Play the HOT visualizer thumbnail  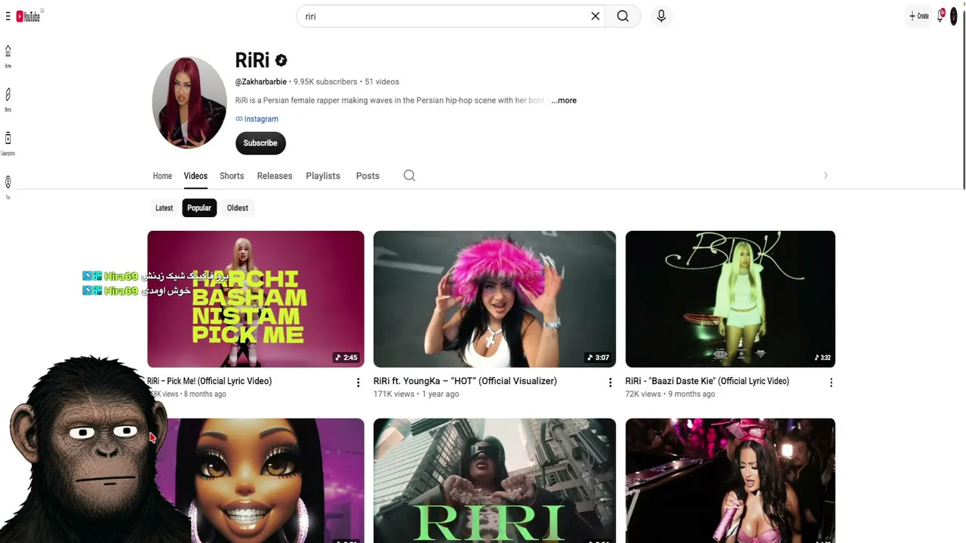494,299
